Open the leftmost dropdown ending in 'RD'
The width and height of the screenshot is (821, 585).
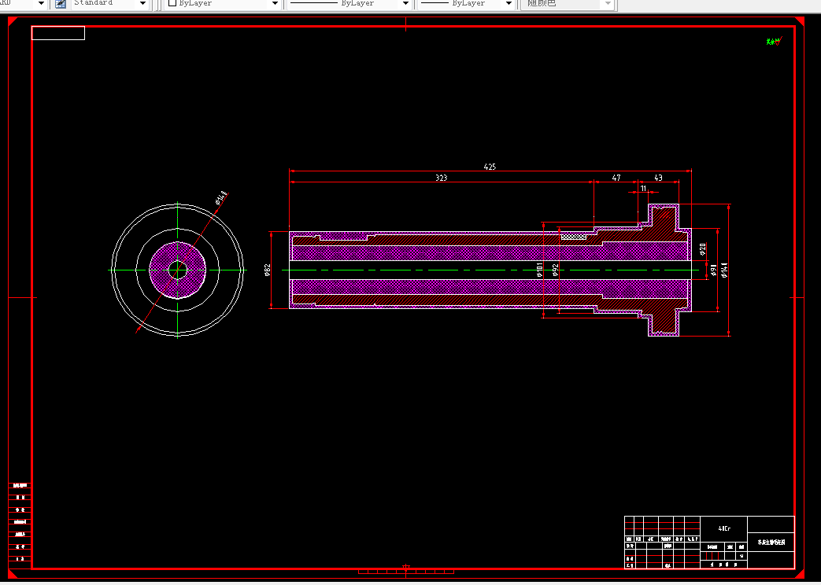pos(41,4)
